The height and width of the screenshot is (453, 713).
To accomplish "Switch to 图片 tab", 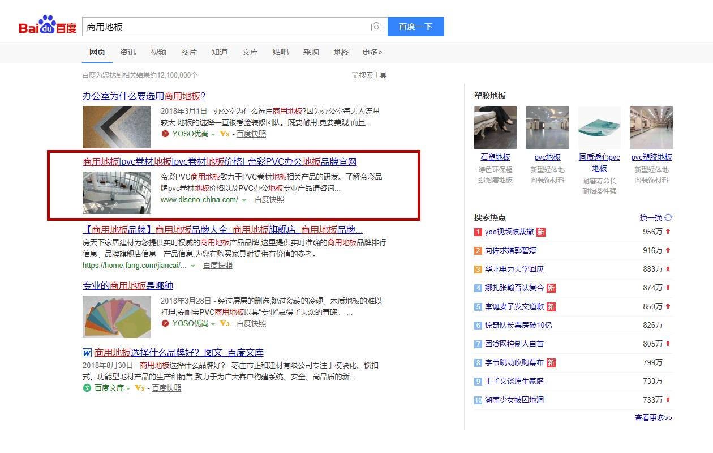I will (x=189, y=52).
